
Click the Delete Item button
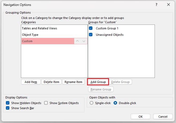click(51, 82)
